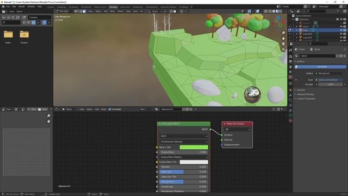Toggle viewport visibility eye of Collection
Viewport: 348px width, 196px height.
click(341, 20)
